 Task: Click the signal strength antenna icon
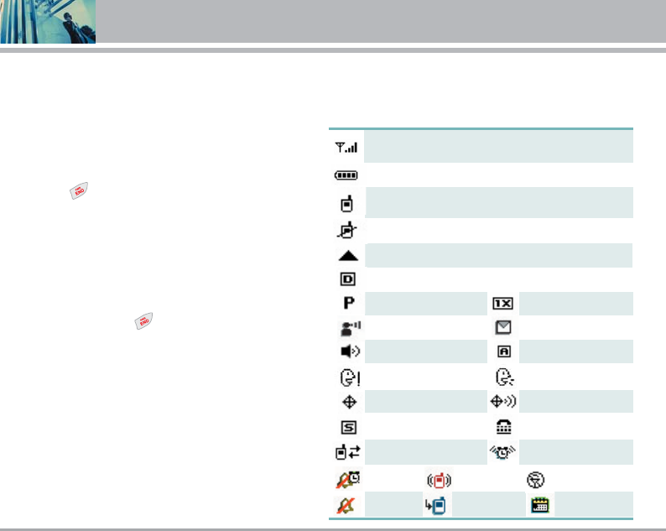pos(346,148)
